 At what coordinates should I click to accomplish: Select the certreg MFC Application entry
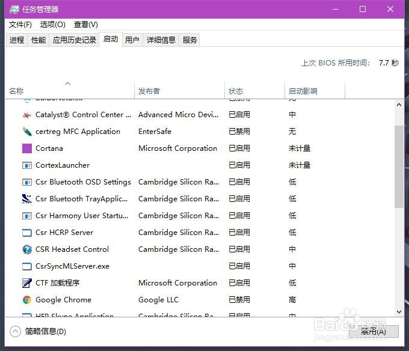pos(78,132)
